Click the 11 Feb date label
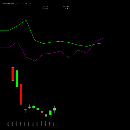This screenshot has height=130, width=130. tap(50, 124)
